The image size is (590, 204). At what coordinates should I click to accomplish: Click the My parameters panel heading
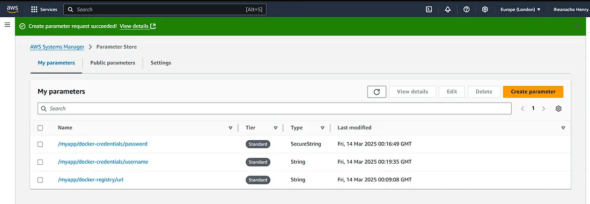61,91
